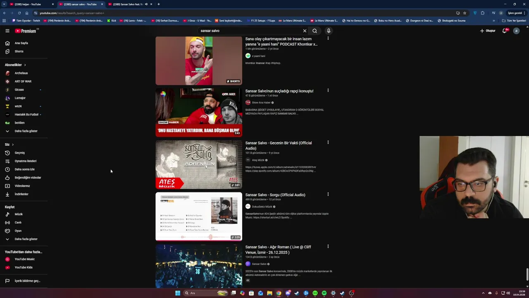Open Daha sonra izle watch later
Viewport: 529px width, 298px height.
pyautogui.click(x=25, y=169)
